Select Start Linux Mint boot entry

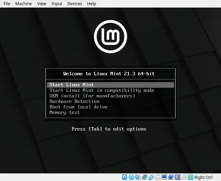pyautogui.click(x=110, y=85)
